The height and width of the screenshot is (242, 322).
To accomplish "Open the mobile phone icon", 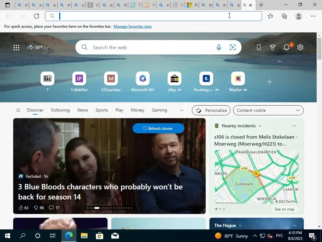I will click(259, 47).
